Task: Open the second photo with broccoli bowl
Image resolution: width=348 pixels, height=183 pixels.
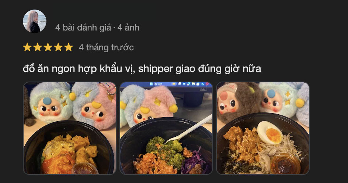Action: (166, 128)
